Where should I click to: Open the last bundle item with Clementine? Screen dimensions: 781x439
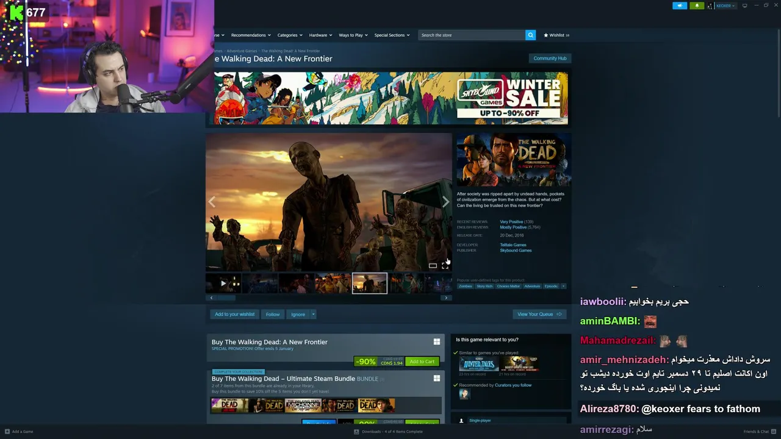tap(376, 405)
